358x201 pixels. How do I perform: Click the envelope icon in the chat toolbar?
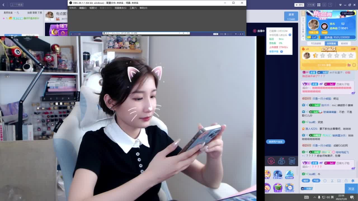click(x=339, y=181)
